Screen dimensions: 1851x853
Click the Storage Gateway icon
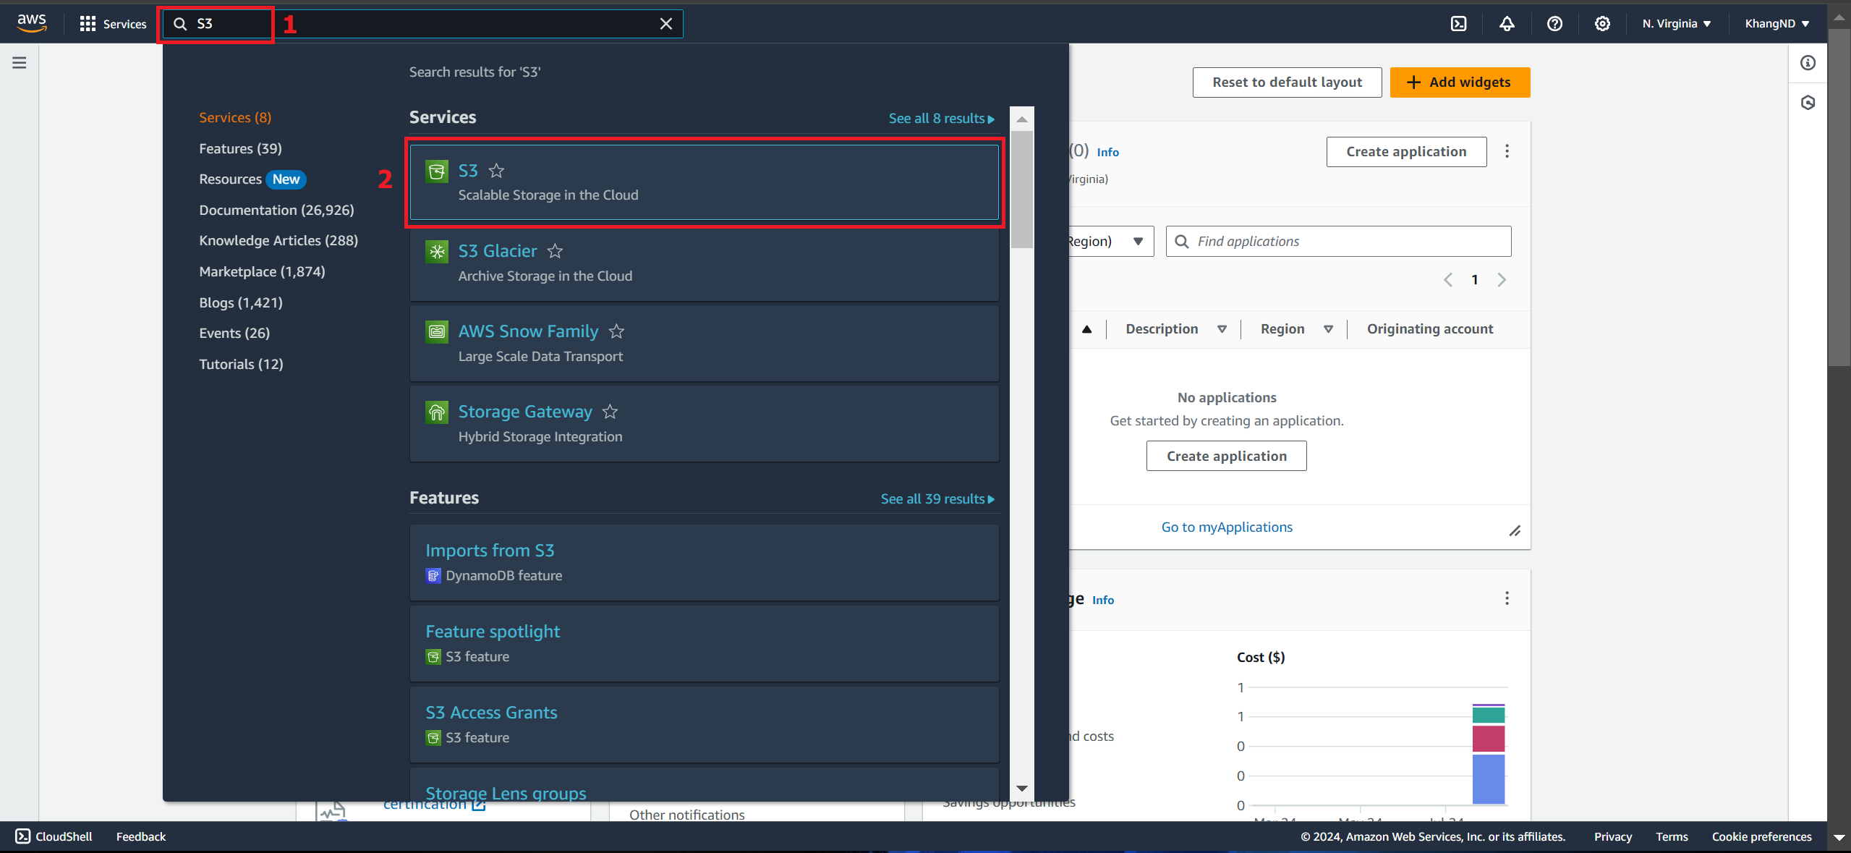pos(437,412)
